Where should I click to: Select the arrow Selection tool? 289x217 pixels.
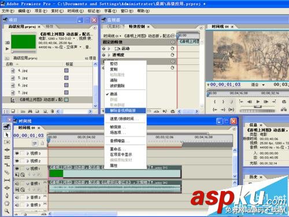pos(7,134)
